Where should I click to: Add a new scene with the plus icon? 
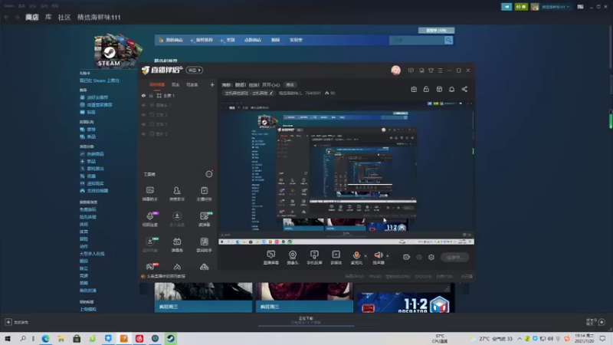(212, 84)
